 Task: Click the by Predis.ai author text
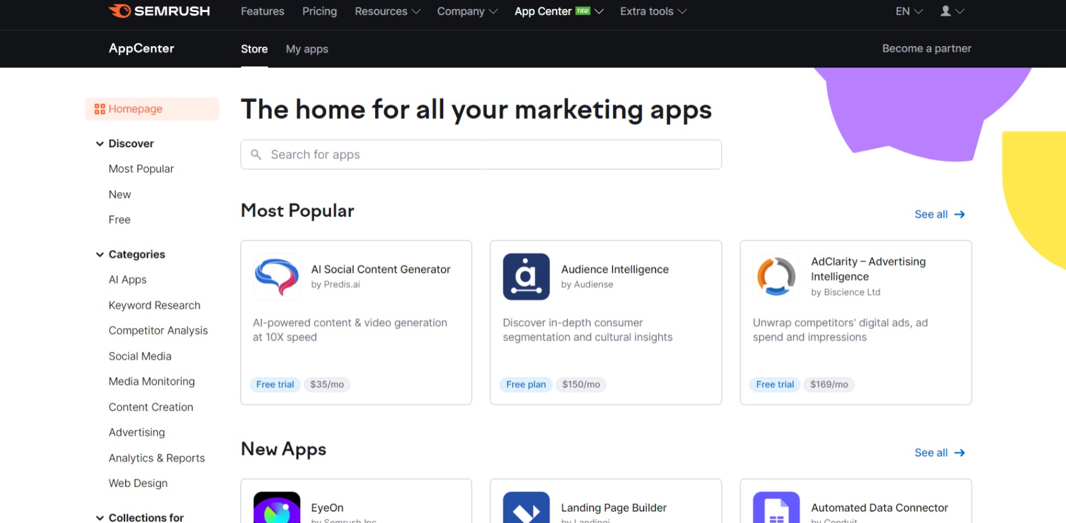coord(335,284)
